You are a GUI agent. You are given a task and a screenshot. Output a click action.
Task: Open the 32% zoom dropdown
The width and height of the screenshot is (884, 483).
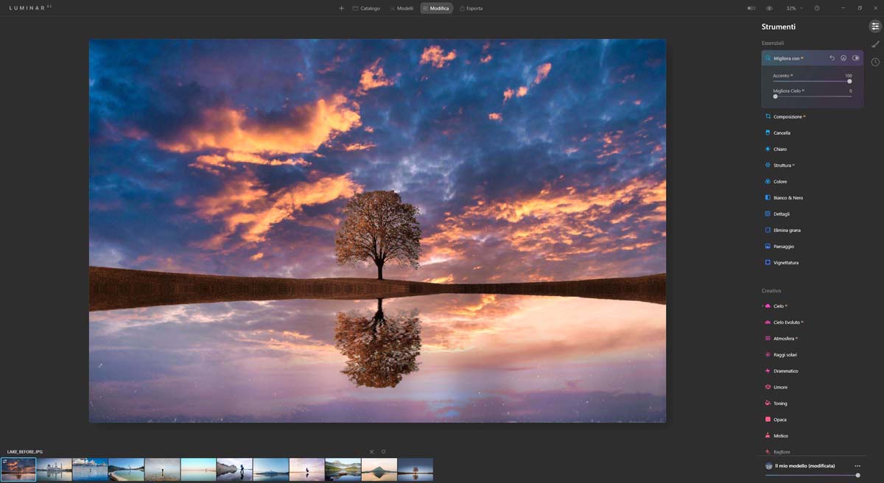tap(793, 8)
